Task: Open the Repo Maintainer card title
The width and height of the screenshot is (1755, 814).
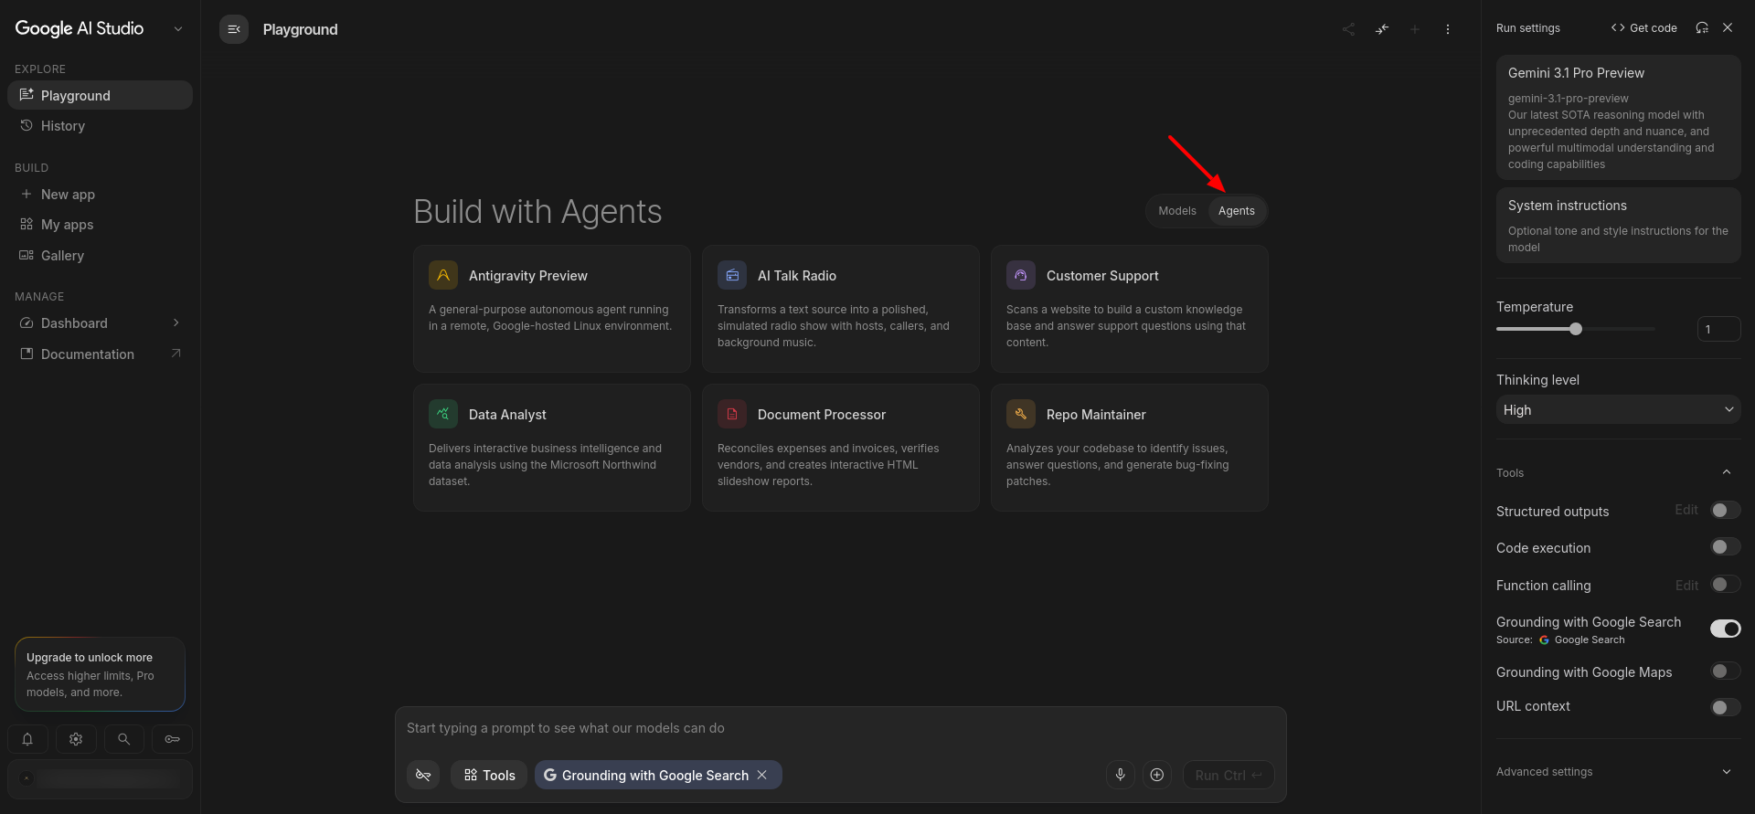Action: tap(1096, 415)
